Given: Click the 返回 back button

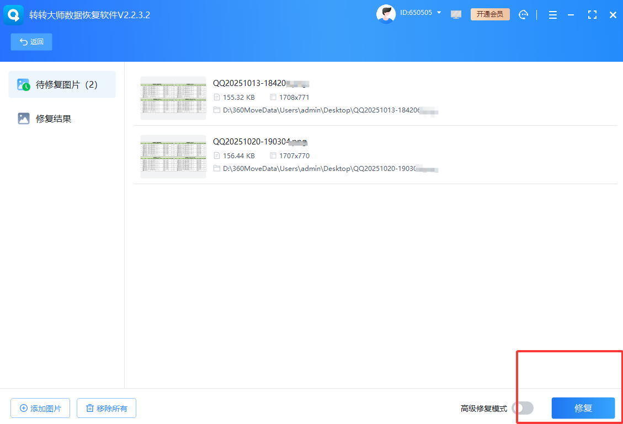Looking at the screenshot, I should (31, 42).
